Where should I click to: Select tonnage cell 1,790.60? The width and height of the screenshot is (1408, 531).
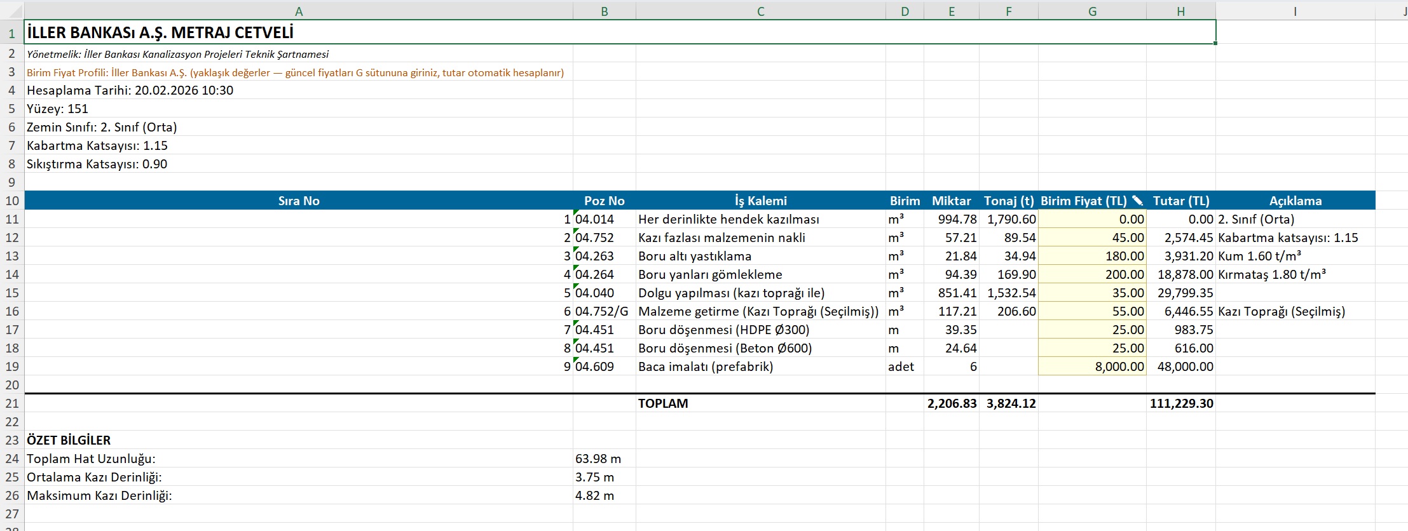pos(1008,219)
